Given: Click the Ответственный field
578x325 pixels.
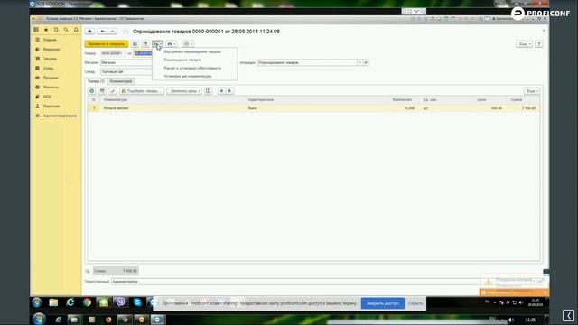Looking at the screenshot, I should (x=295, y=282).
